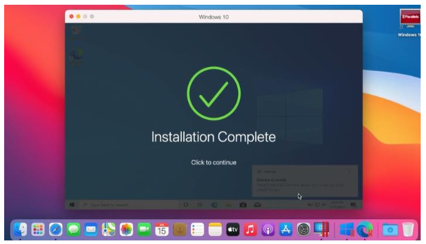Image resolution: width=426 pixels, height=244 pixels.
Task: Open FaceTime from the Dock
Action: (144, 229)
